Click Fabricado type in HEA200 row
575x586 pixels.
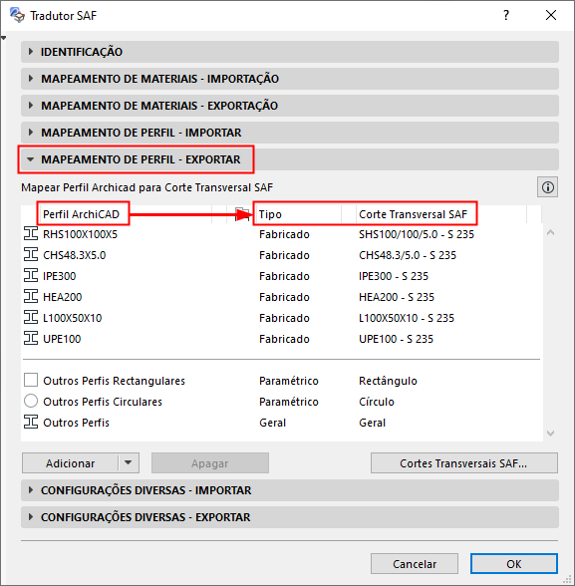point(284,297)
